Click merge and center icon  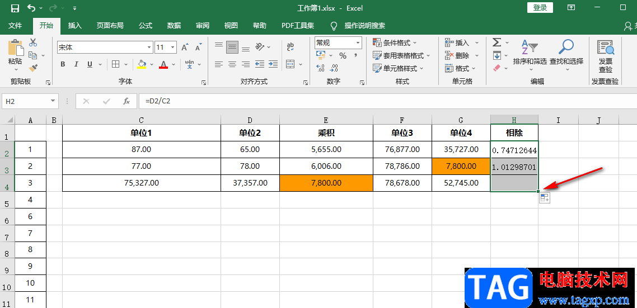(x=291, y=64)
